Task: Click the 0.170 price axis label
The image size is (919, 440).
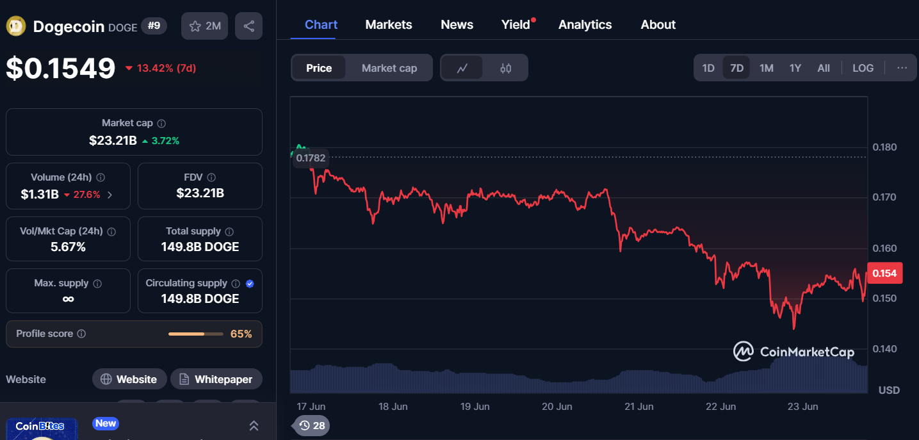Action: [x=885, y=197]
